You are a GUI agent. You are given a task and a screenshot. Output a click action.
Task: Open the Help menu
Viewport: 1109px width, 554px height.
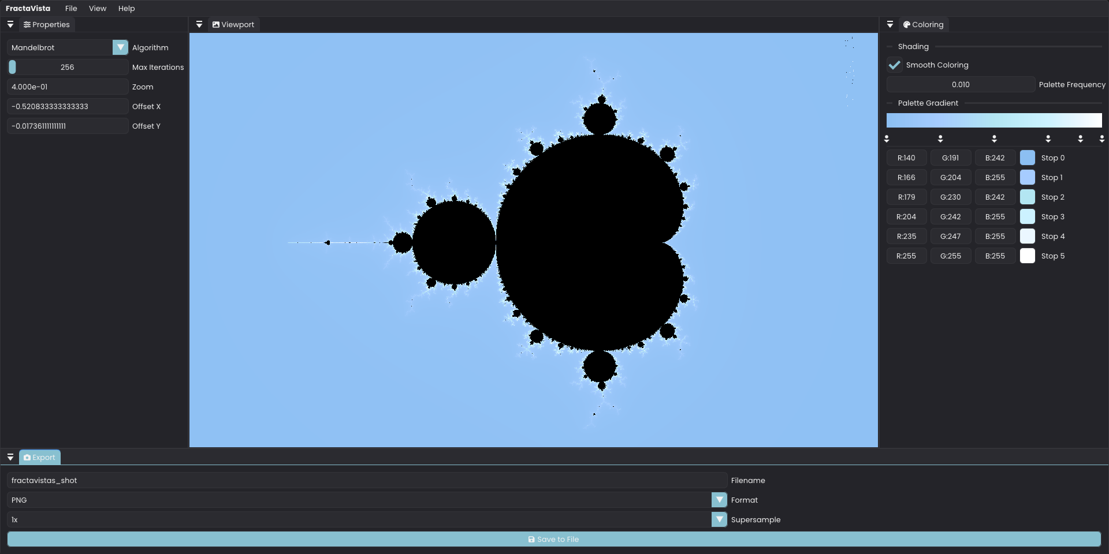[x=126, y=8]
